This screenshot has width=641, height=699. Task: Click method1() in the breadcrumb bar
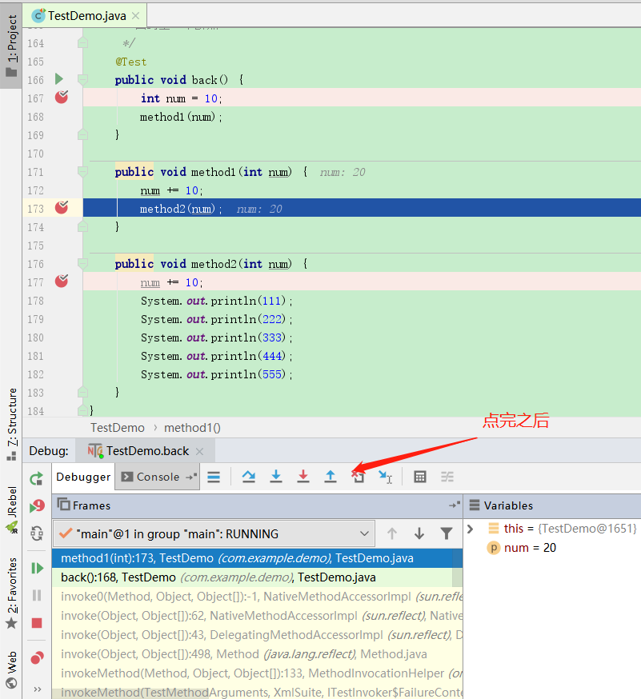192,427
